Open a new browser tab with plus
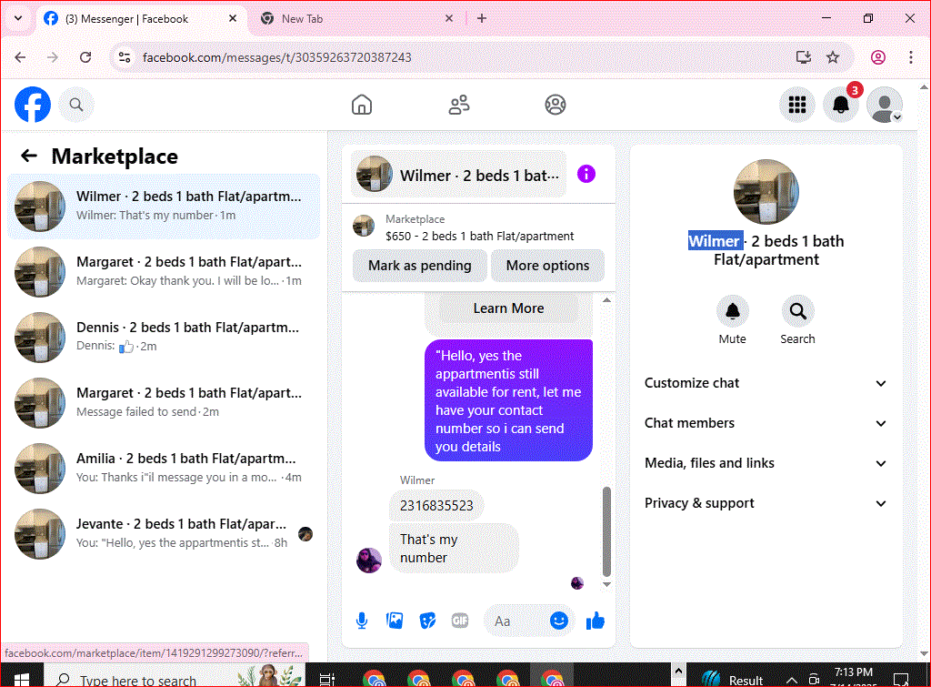Image resolution: width=931 pixels, height=687 pixels. point(482,18)
